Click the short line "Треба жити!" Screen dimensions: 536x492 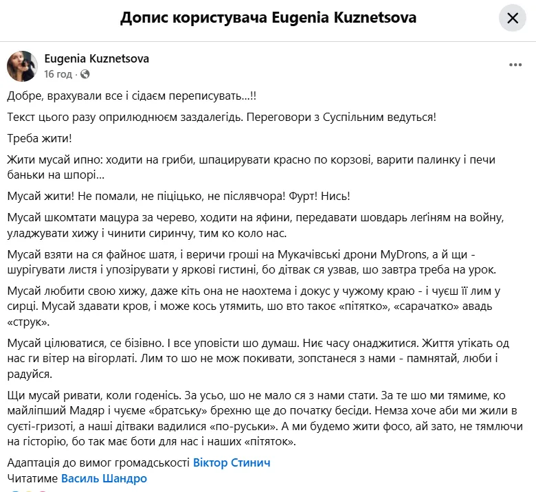point(40,137)
